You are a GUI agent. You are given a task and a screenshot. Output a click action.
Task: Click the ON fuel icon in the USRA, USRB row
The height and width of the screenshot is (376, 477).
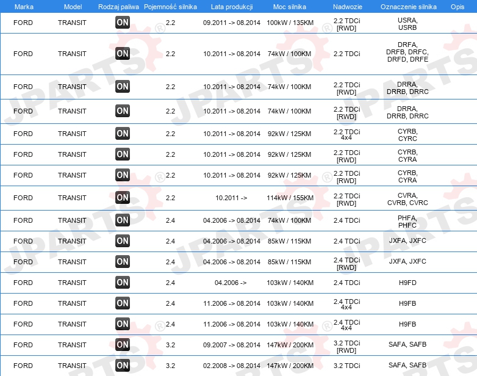tap(123, 22)
